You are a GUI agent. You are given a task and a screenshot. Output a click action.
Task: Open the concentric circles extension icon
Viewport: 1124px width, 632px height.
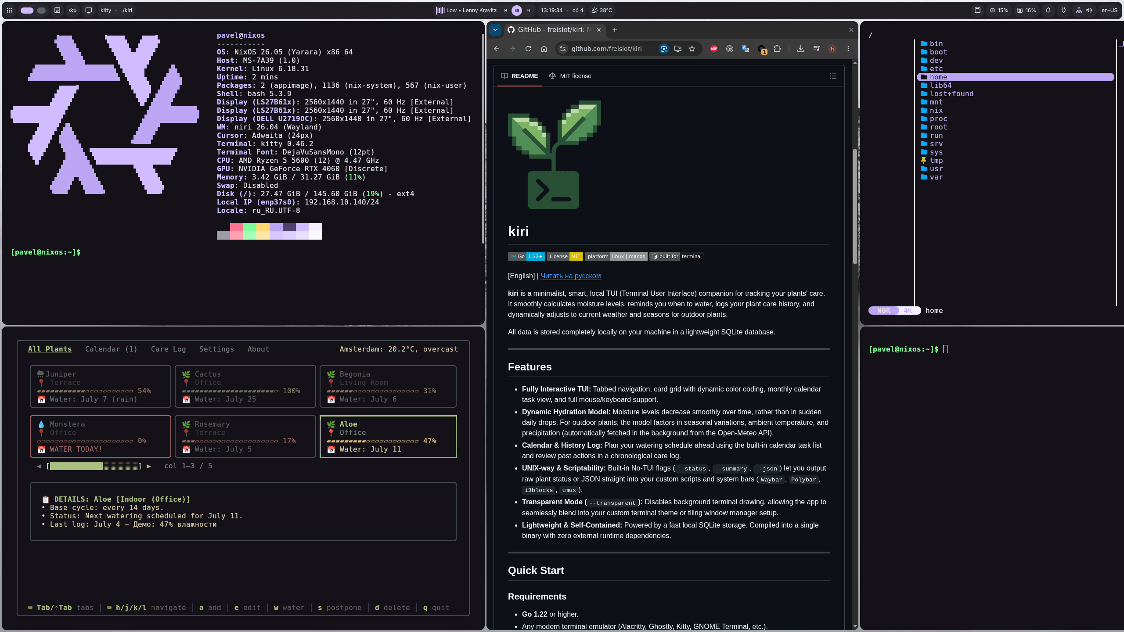click(730, 49)
